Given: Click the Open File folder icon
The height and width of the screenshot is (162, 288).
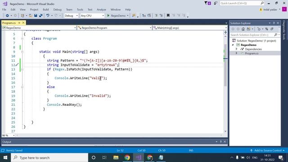Looking at the screenshot, I should coord(31,16).
